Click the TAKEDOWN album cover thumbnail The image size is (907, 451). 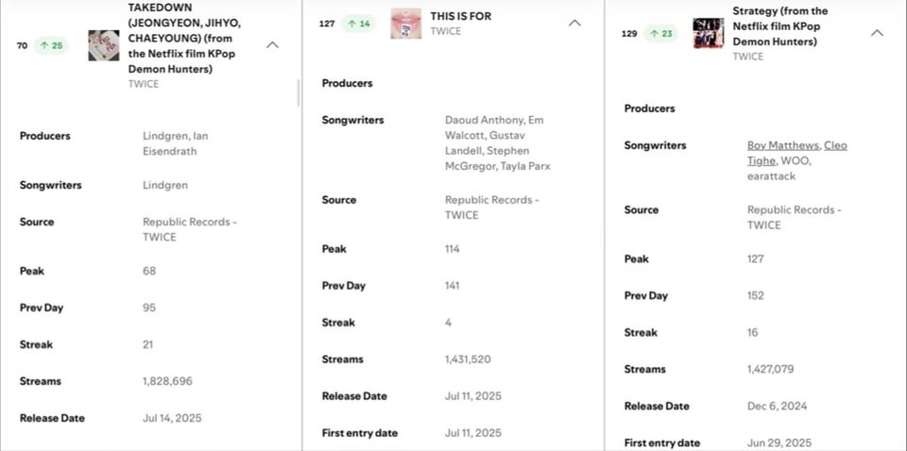point(104,45)
